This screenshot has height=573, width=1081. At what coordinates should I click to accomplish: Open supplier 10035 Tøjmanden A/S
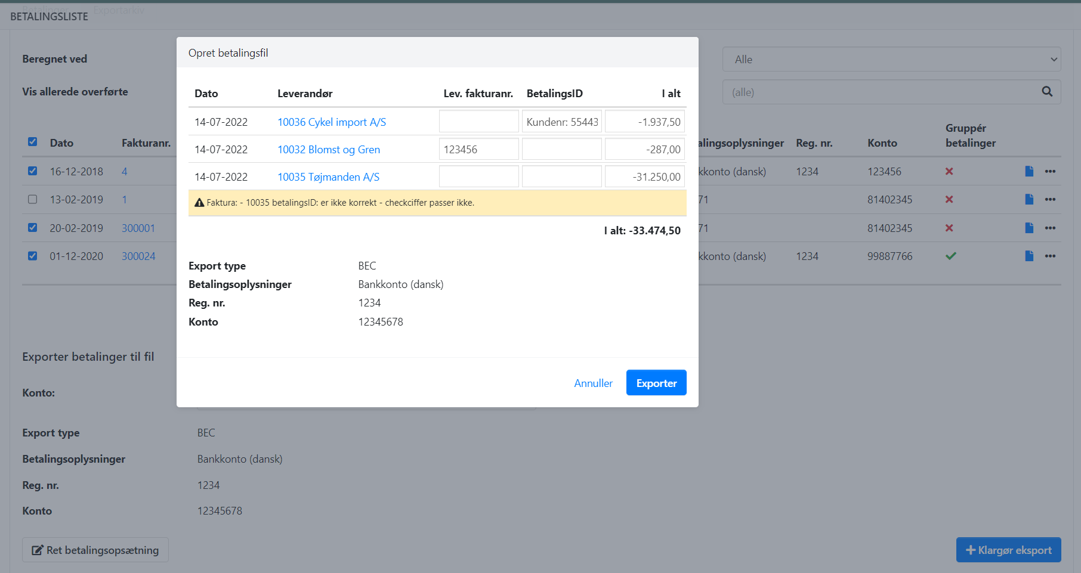328,177
